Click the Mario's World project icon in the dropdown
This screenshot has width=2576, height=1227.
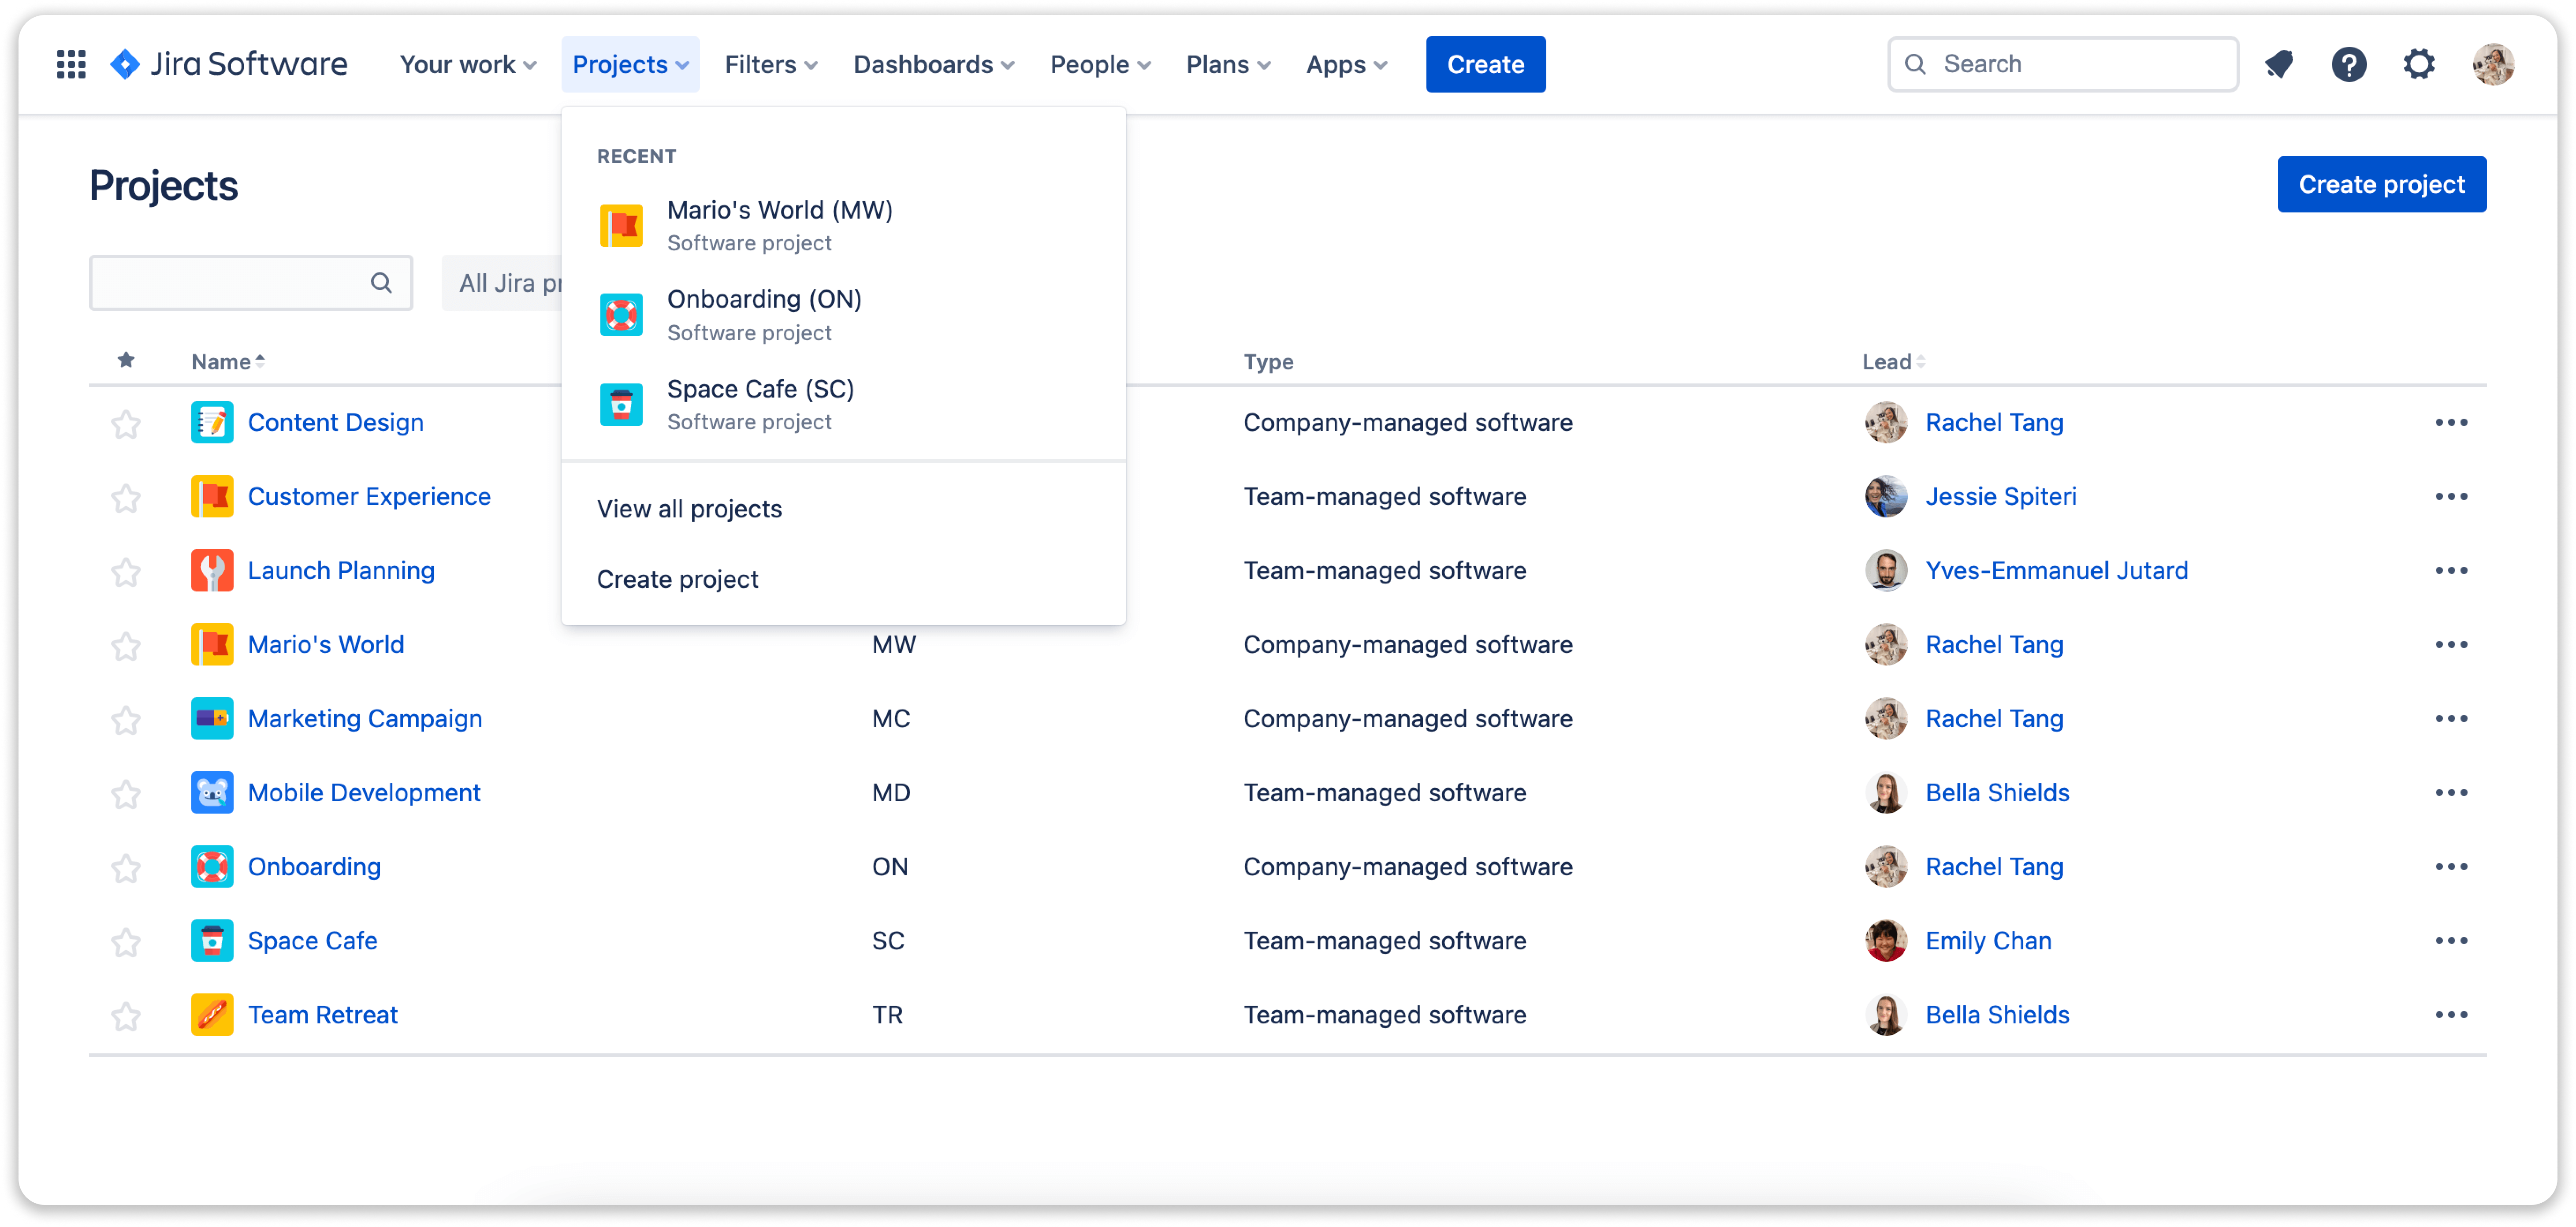622,225
